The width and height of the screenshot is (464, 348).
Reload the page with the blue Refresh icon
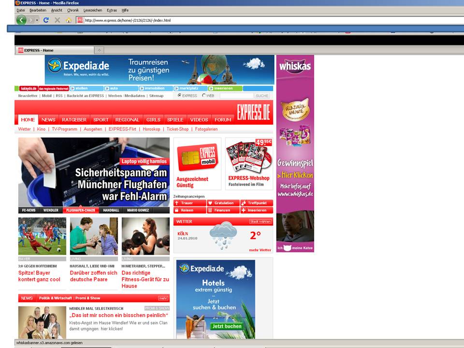46,20
